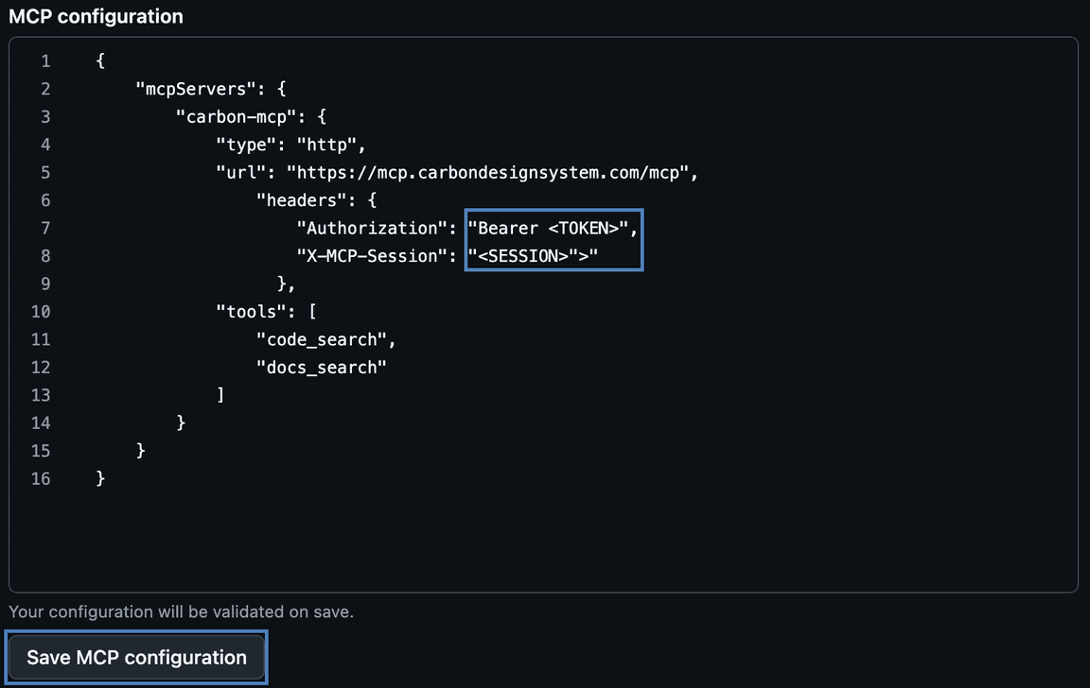The width and height of the screenshot is (1090, 688).
Task: Click the MCP configuration heading
Action: click(x=95, y=16)
